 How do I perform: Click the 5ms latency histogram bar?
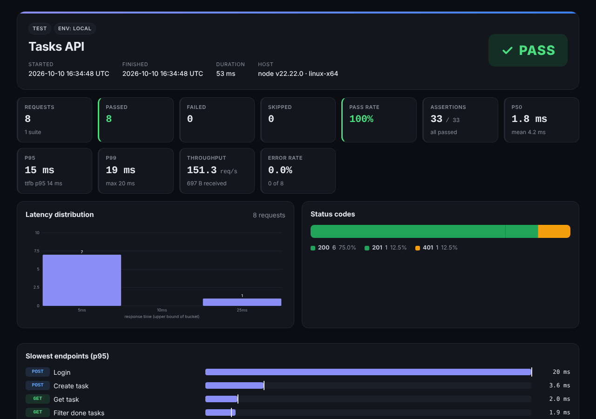pos(82,280)
